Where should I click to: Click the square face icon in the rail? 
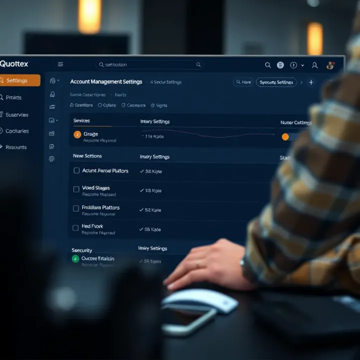pos(51,146)
